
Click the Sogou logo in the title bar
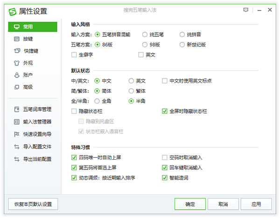(13, 11)
